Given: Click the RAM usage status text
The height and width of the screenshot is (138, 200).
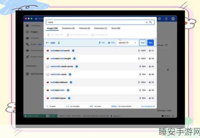Looking at the screenshot, I should pyautogui.click(x=65, y=116).
